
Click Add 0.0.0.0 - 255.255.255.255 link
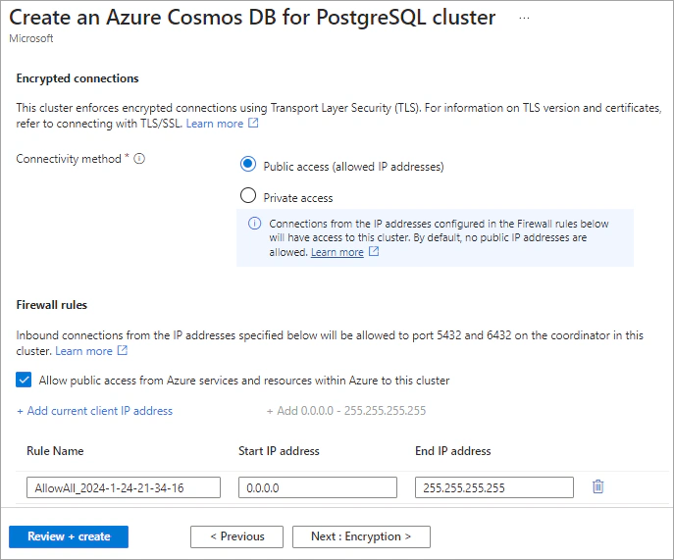click(x=346, y=411)
